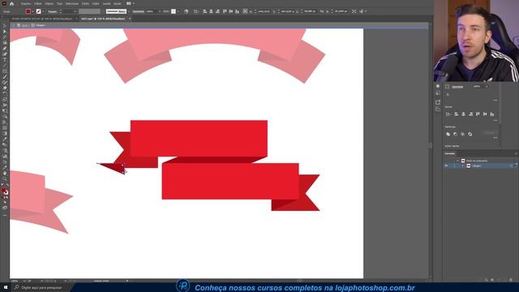Screen dimensions: 519x292
Task: Click vertical align top in control bar
Action: click(225, 11)
